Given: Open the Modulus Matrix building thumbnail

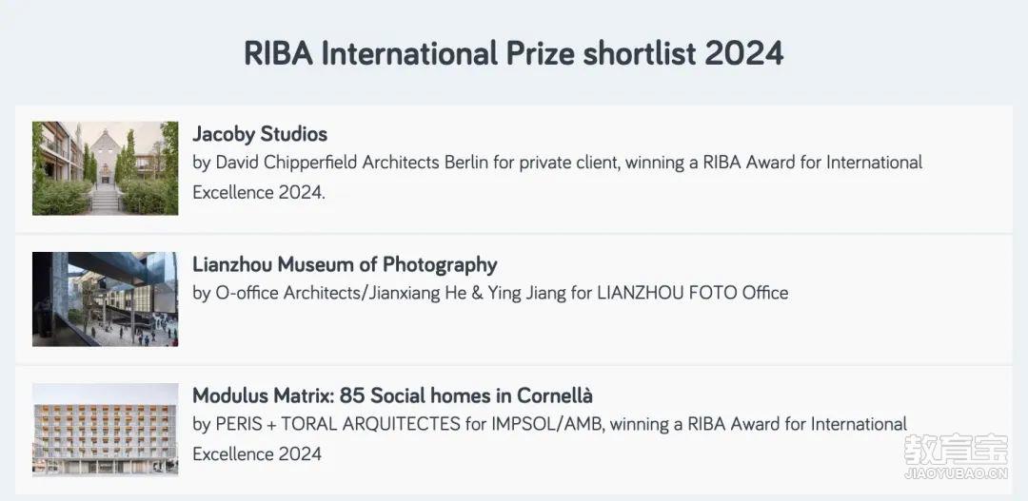Looking at the screenshot, I should click(105, 430).
